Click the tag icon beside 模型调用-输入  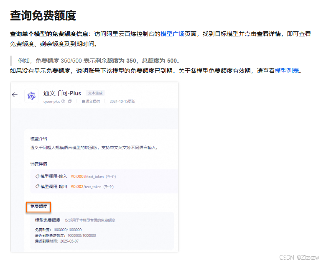tap(37, 176)
